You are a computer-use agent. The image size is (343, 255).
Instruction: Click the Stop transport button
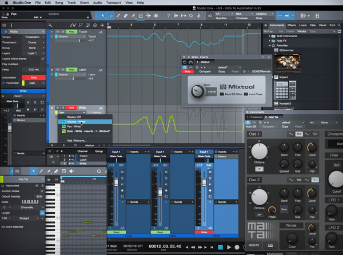click(x=220, y=247)
